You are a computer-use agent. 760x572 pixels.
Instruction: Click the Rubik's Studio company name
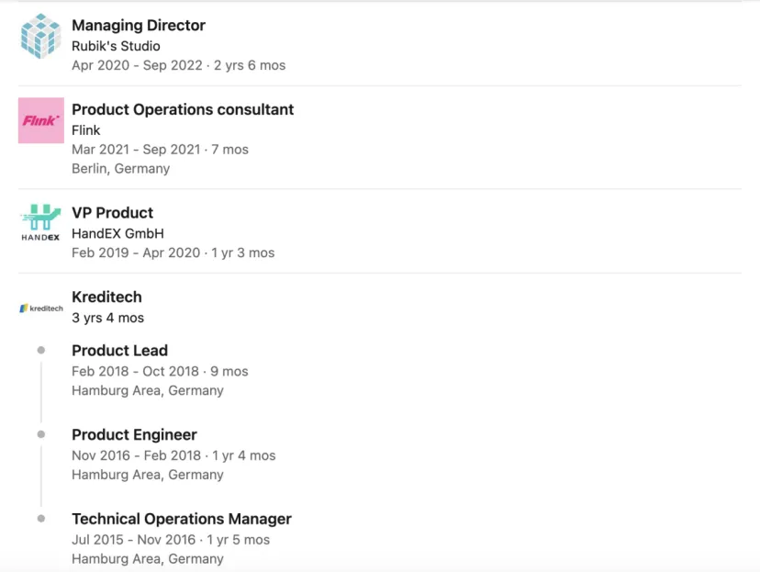click(x=116, y=46)
